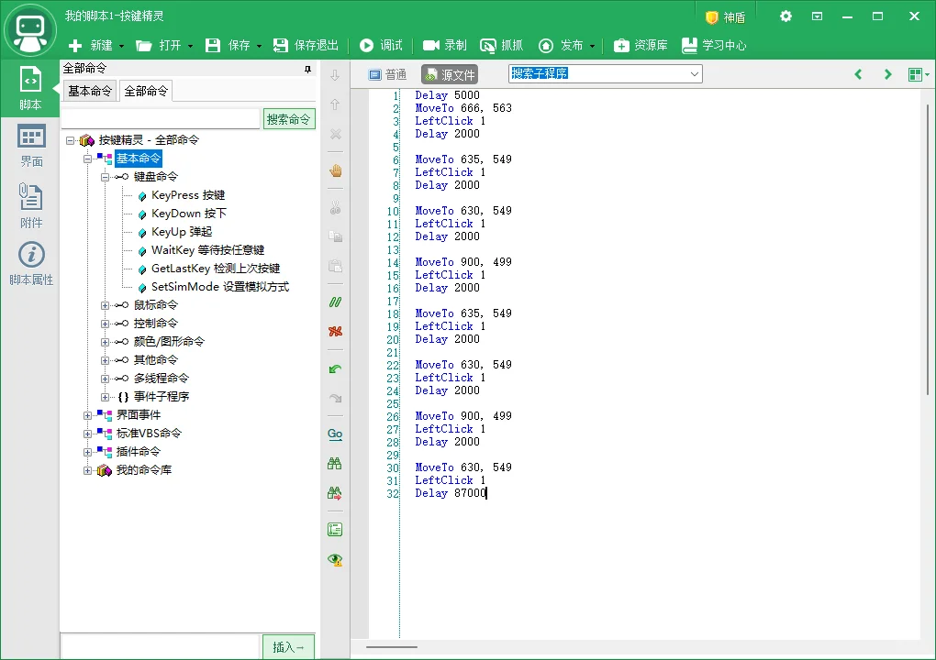Click the Go jump-to-line icon
This screenshot has width=936, height=660.
[x=334, y=434]
